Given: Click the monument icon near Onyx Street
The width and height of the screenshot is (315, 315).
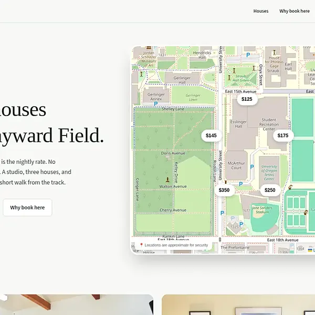Looking at the screenshot, I should 254,68.
